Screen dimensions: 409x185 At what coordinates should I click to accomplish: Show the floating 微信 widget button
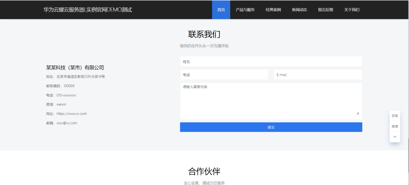pos(395,126)
